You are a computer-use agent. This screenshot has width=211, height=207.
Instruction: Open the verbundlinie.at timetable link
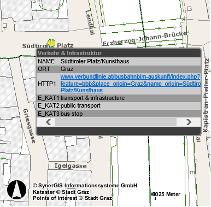pos(131,84)
